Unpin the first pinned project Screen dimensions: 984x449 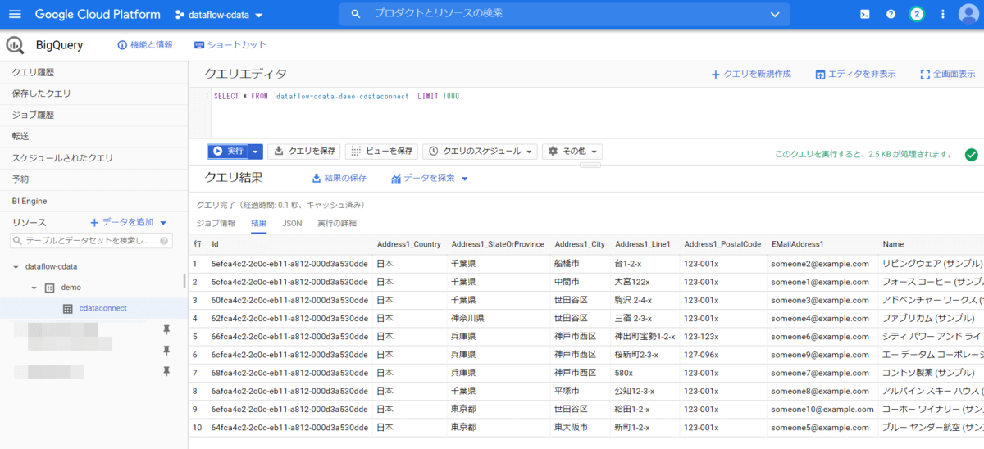click(166, 329)
